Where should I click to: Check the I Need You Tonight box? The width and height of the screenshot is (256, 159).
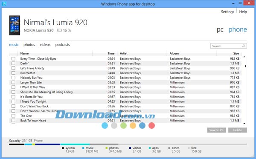click(13, 101)
